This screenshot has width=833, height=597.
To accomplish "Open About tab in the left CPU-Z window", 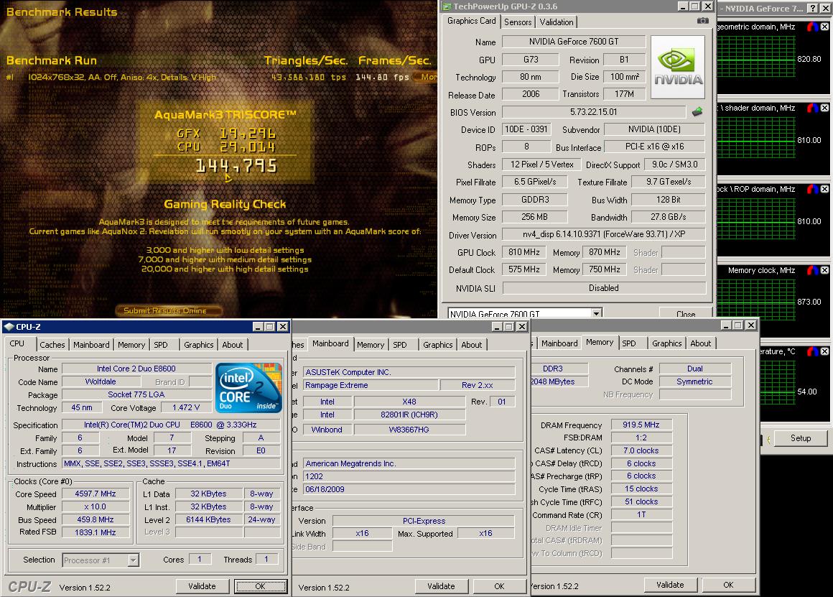I will pyautogui.click(x=232, y=345).
